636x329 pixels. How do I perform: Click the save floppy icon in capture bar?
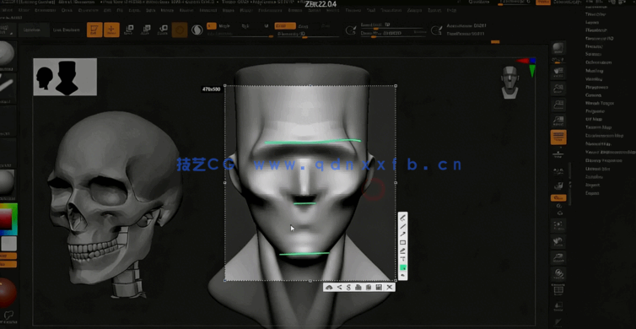point(379,287)
